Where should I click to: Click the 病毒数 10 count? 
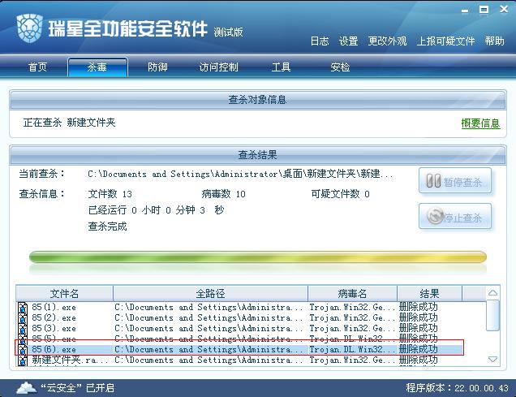tap(223, 194)
